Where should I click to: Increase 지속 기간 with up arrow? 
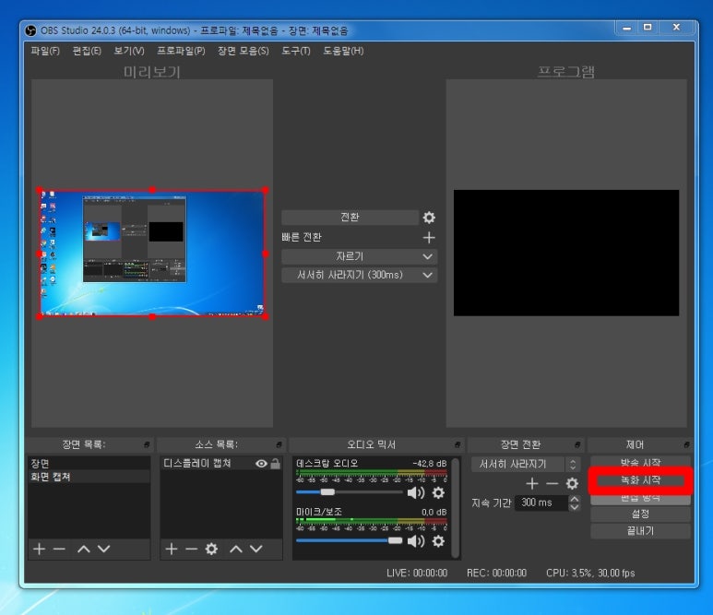point(575,499)
